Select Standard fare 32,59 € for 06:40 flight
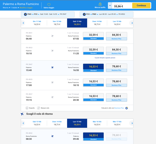This screenshot has height=144, width=156. [93, 36]
